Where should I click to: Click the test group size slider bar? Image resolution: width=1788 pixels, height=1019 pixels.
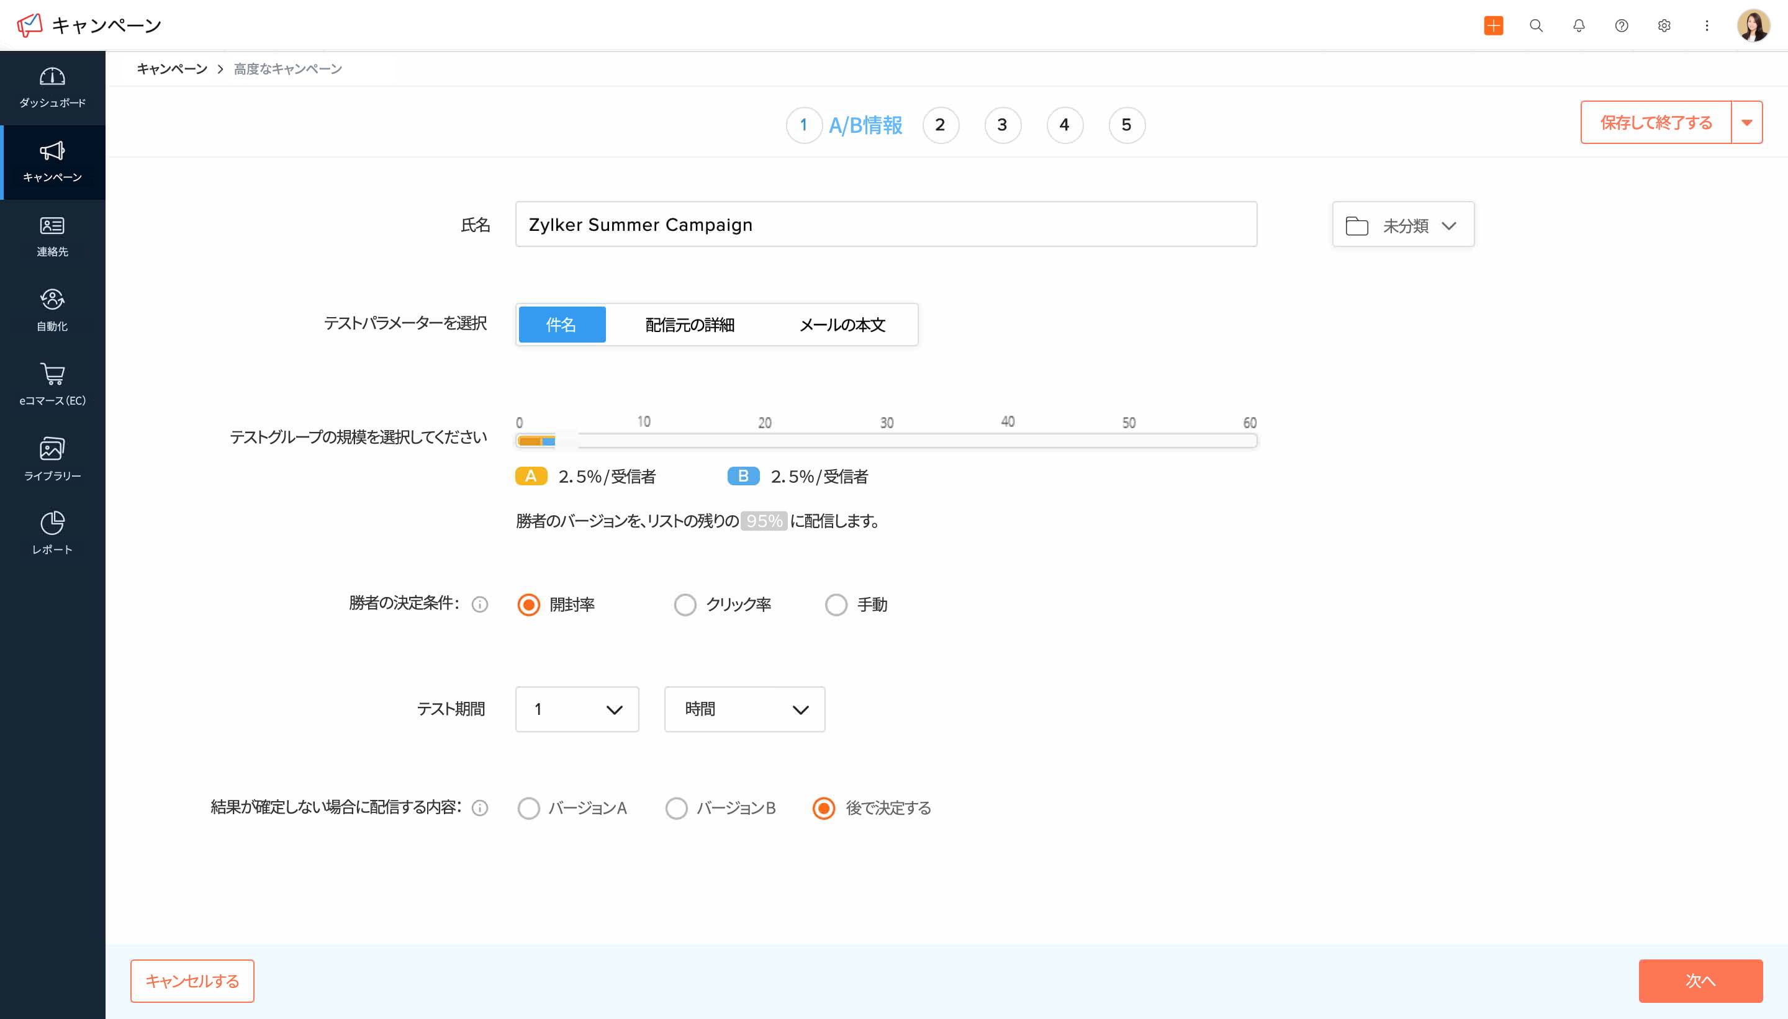pyautogui.click(x=885, y=441)
